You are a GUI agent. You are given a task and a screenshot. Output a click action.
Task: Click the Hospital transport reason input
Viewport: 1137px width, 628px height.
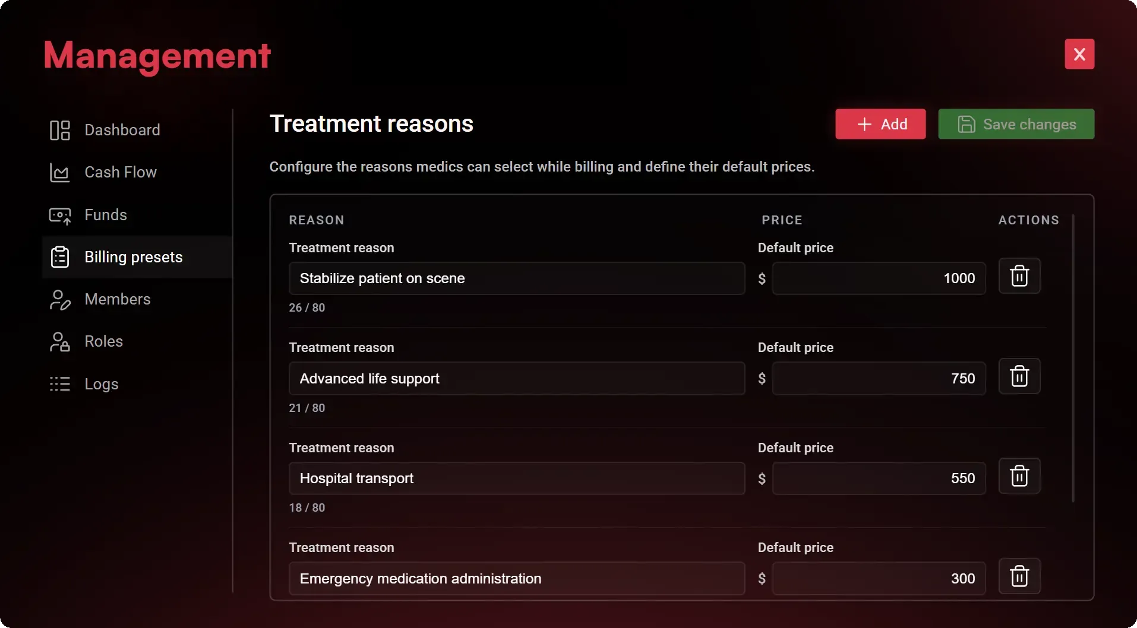pyautogui.click(x=516, y=478)
